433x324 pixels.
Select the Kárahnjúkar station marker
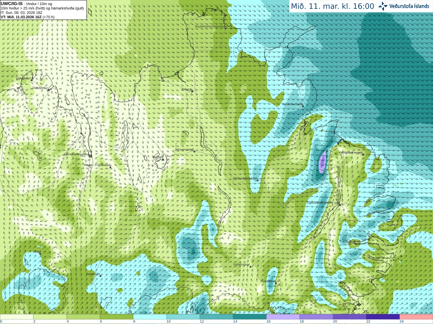coord(251,267)
